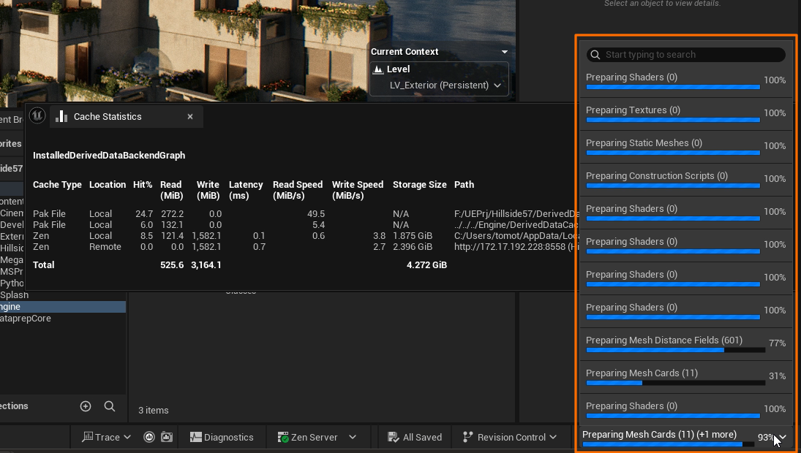Click the All Saved disk icon
This screenshot has width=801, height=453.
coord(393,437)
